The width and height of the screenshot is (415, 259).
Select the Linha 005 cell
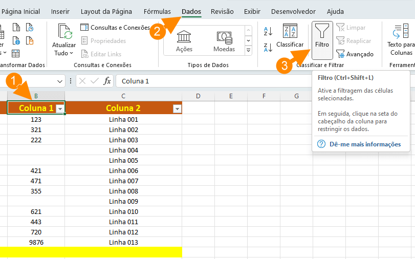[x=123, y=161]
